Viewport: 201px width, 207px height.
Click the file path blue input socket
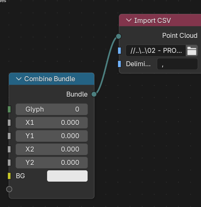119,51
